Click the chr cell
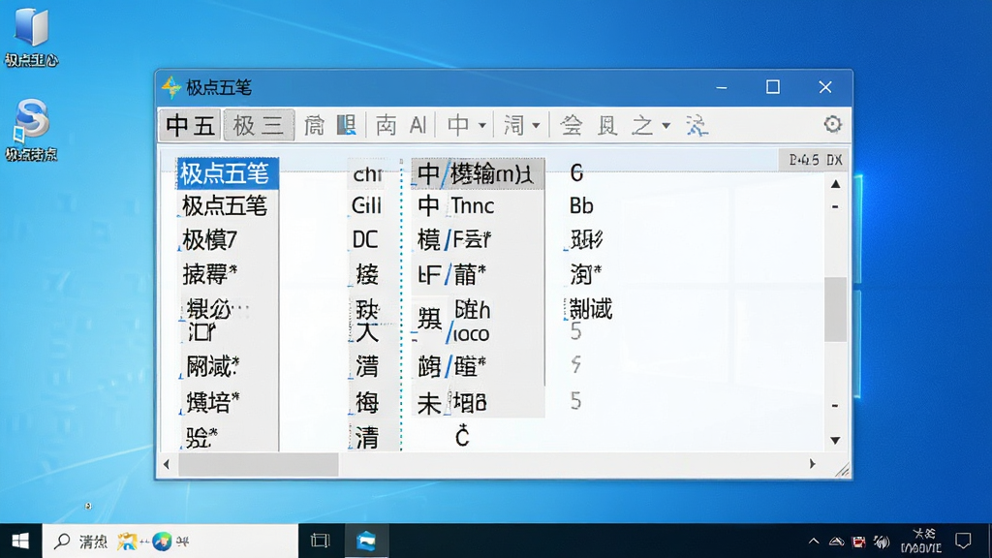The width and height of the screenshot is (992, 558). coord(367,174)
